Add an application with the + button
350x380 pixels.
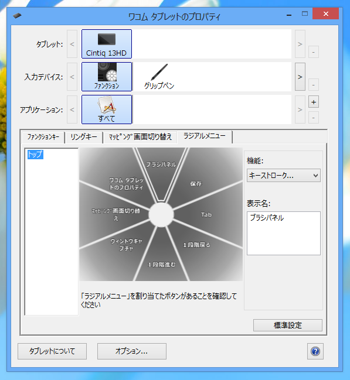(314, 102)
